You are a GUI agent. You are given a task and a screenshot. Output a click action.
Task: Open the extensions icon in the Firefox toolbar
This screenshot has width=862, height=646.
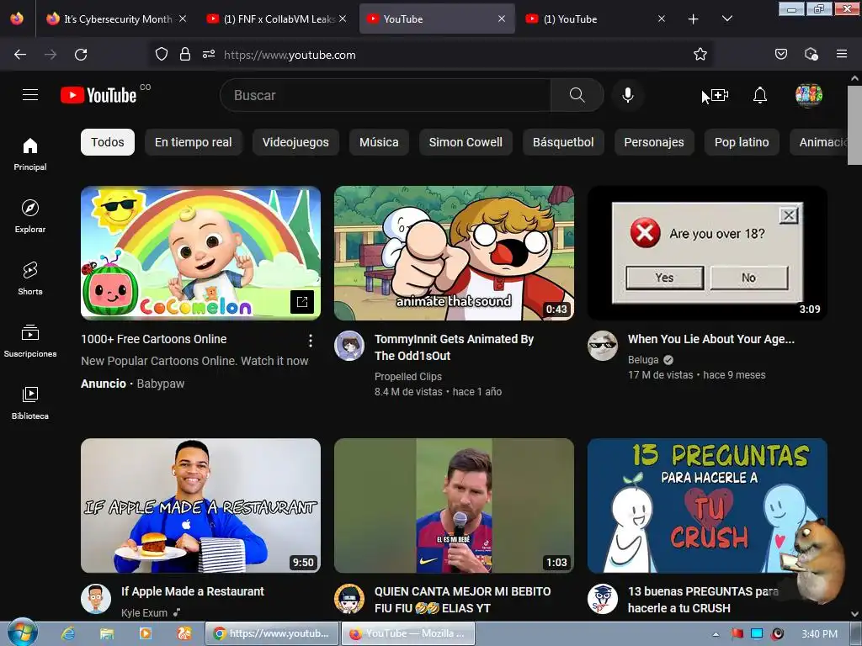[x=811, y=55]
